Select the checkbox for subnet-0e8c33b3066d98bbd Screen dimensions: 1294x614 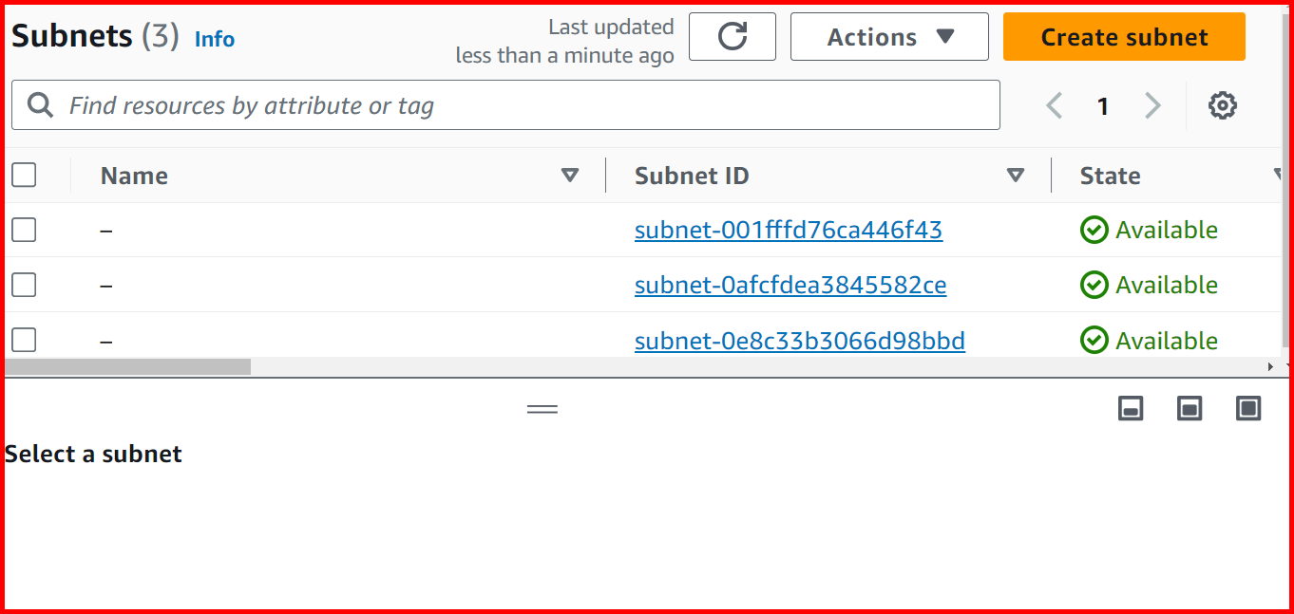(x=24, y=340)
